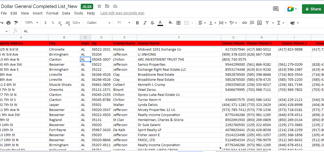Screen dimensions: 324x152
Task: Open fill color paint bucket
Action: pyautogui.click(x=170, y=23)
